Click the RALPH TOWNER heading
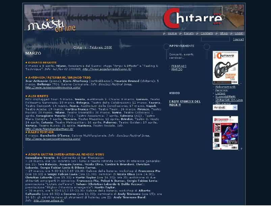 pos(41,132)
